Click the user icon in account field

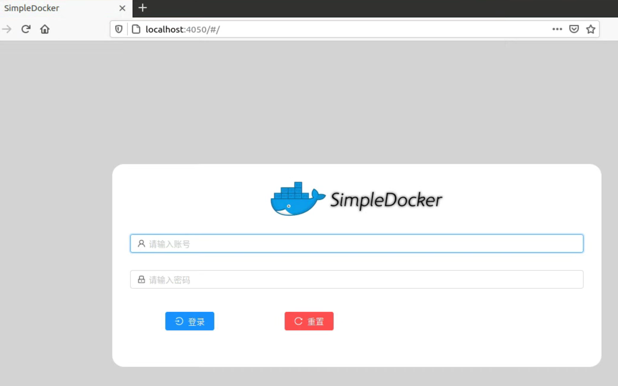tap(141, 244)
